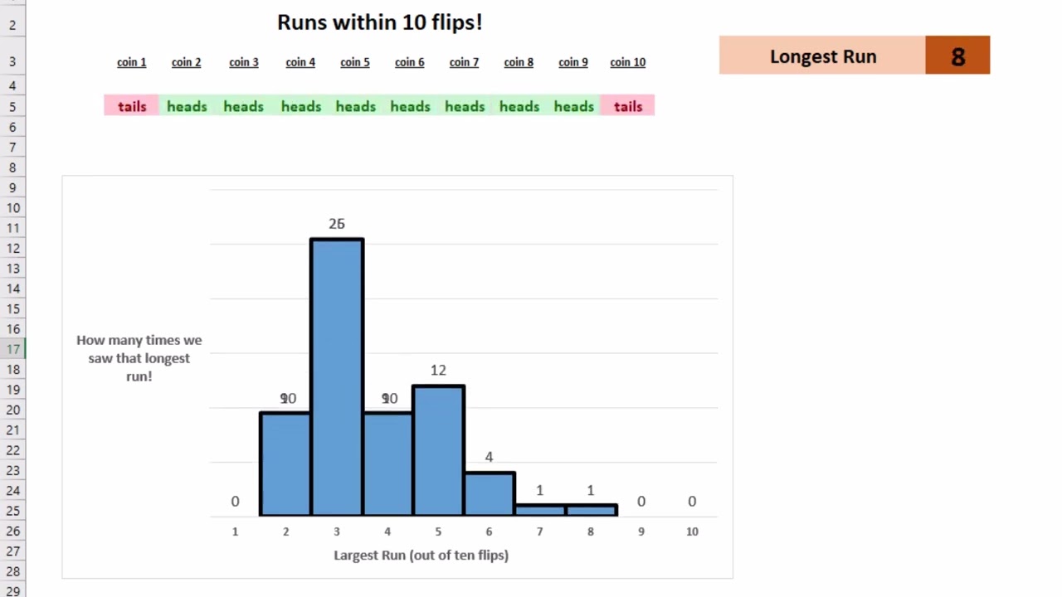Select row 17 header
This screenshot has width=1062, height=597.
[12, 349]
